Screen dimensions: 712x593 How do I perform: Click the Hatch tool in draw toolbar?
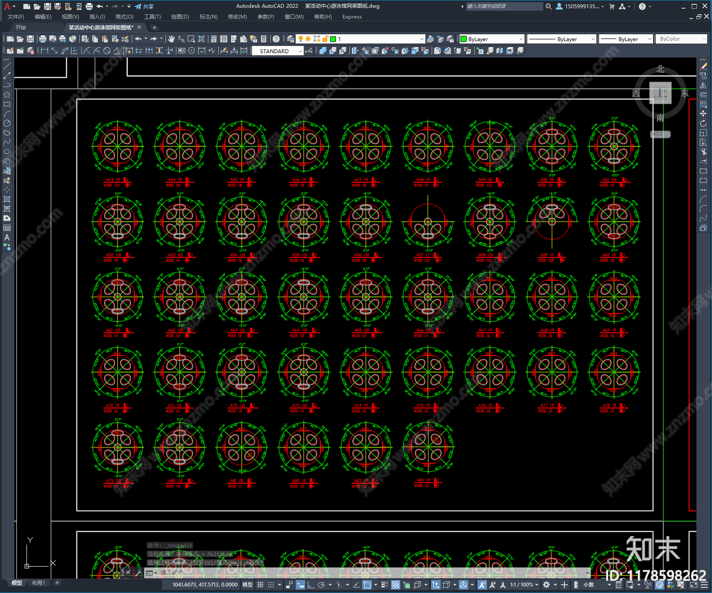(7, 200)
